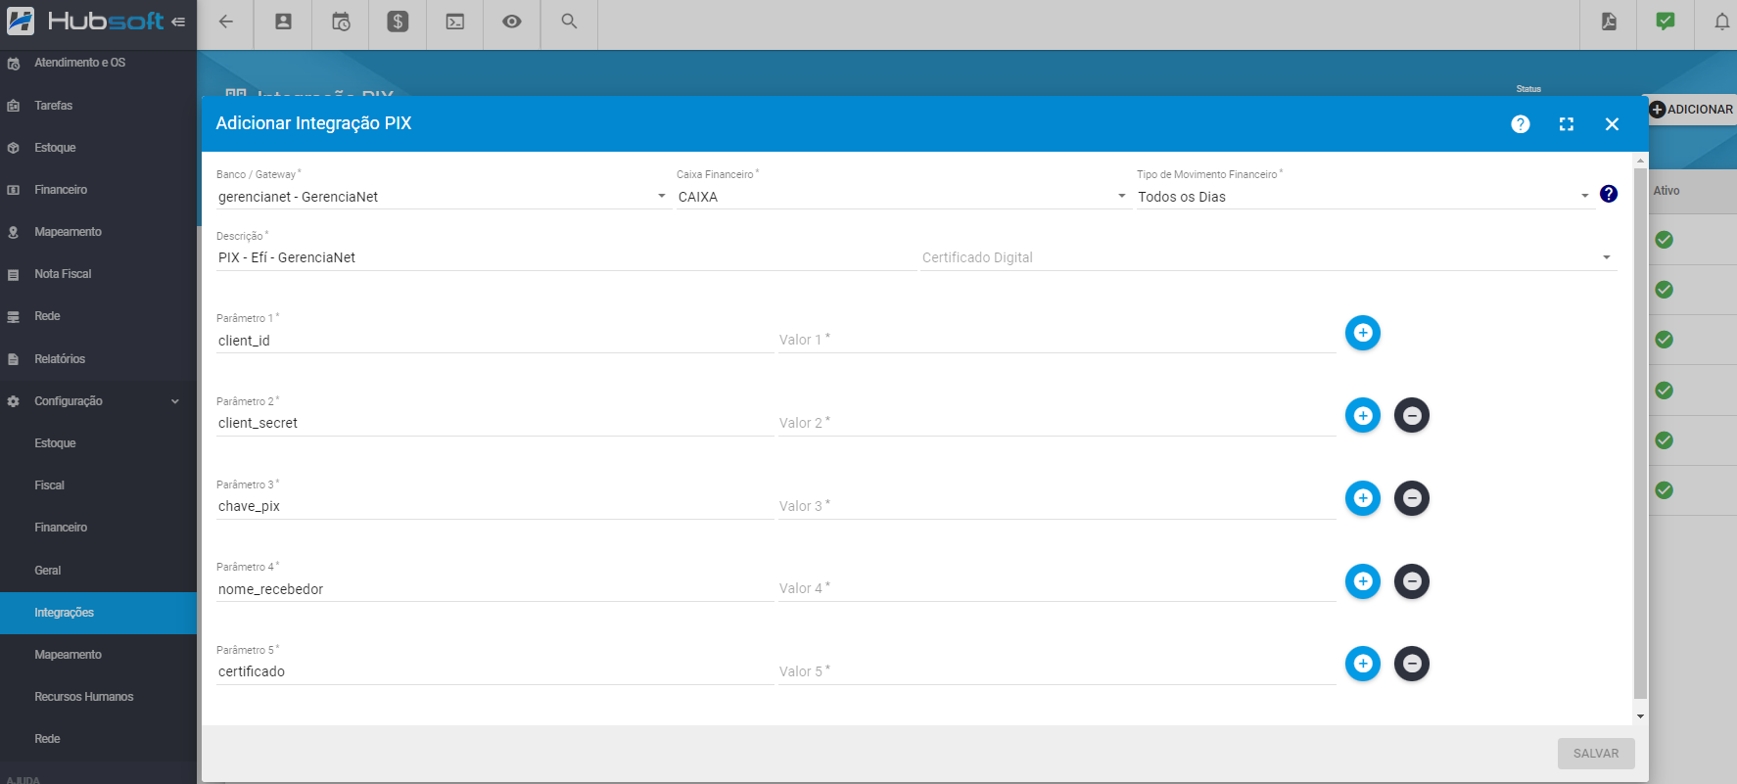Open Tarefas sidebar menu
The height and width of the screenshot is (784, 1737).
(x=98, y=106)
